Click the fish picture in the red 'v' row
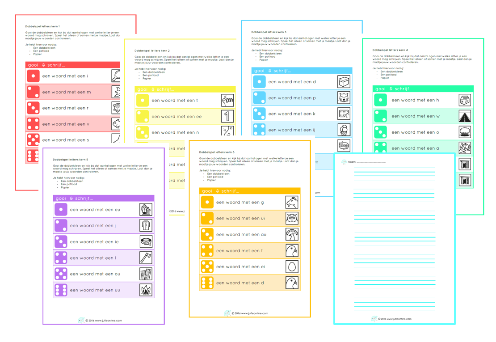 pos(116,124)
